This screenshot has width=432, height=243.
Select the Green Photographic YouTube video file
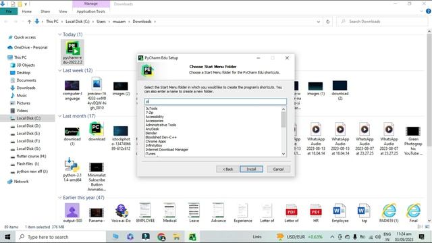(x=413, y=131)
